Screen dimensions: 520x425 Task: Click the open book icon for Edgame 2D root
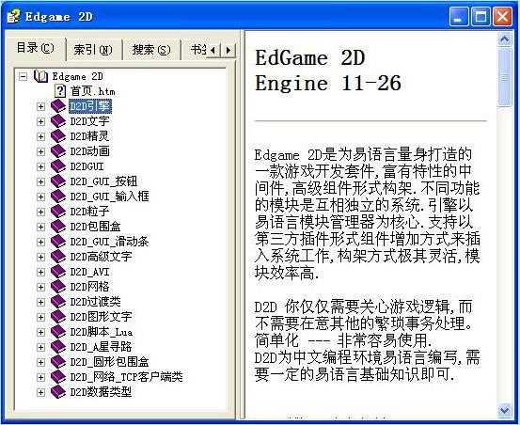[40, 76]
